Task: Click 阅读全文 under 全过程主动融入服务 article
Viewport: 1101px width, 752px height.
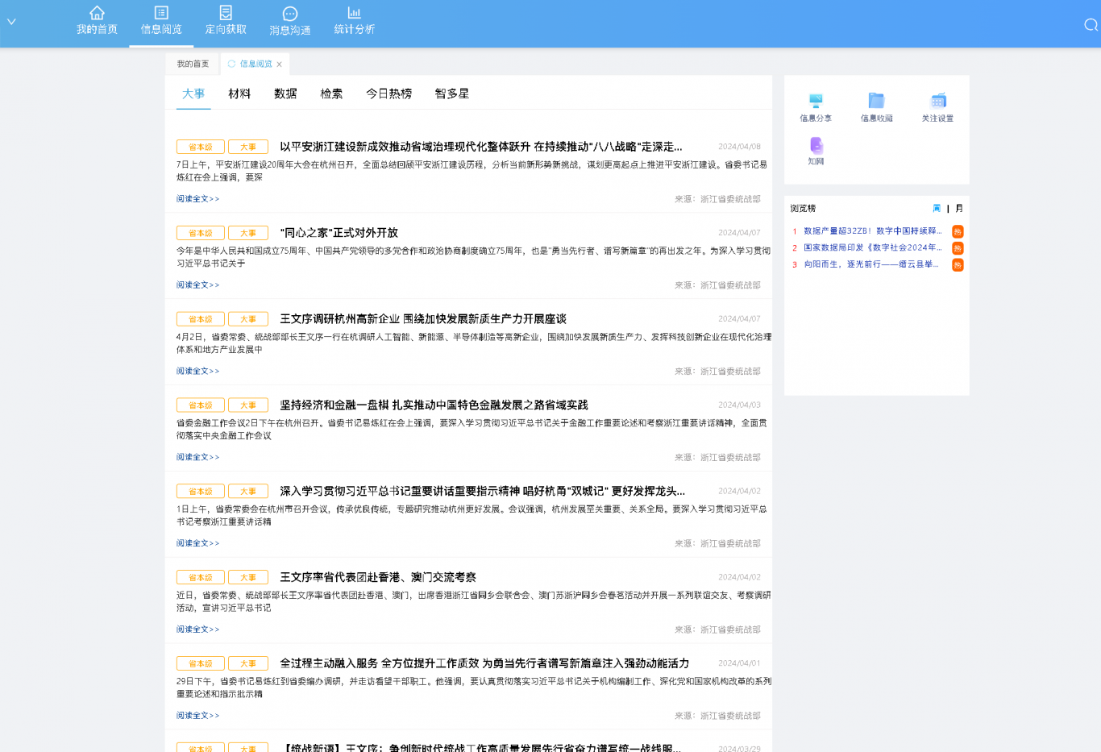Action: click(197, 716)
